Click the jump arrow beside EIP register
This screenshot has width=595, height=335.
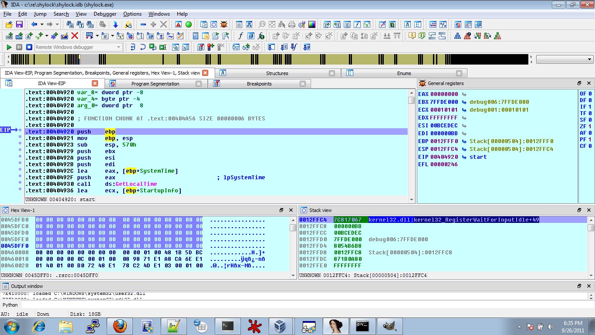tap(464, 157)
